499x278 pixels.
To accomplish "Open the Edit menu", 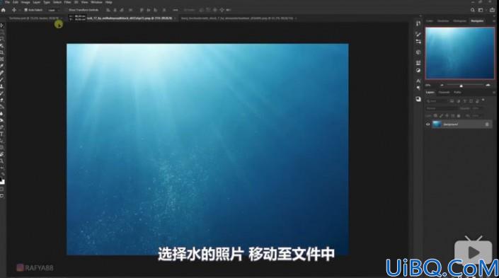I will [x=16, y=2].
